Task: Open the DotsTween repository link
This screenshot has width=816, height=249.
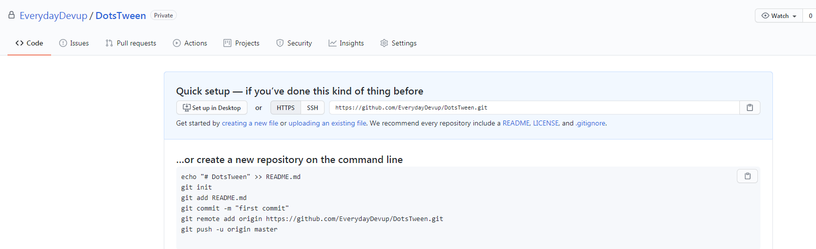Action: [121, 15]
